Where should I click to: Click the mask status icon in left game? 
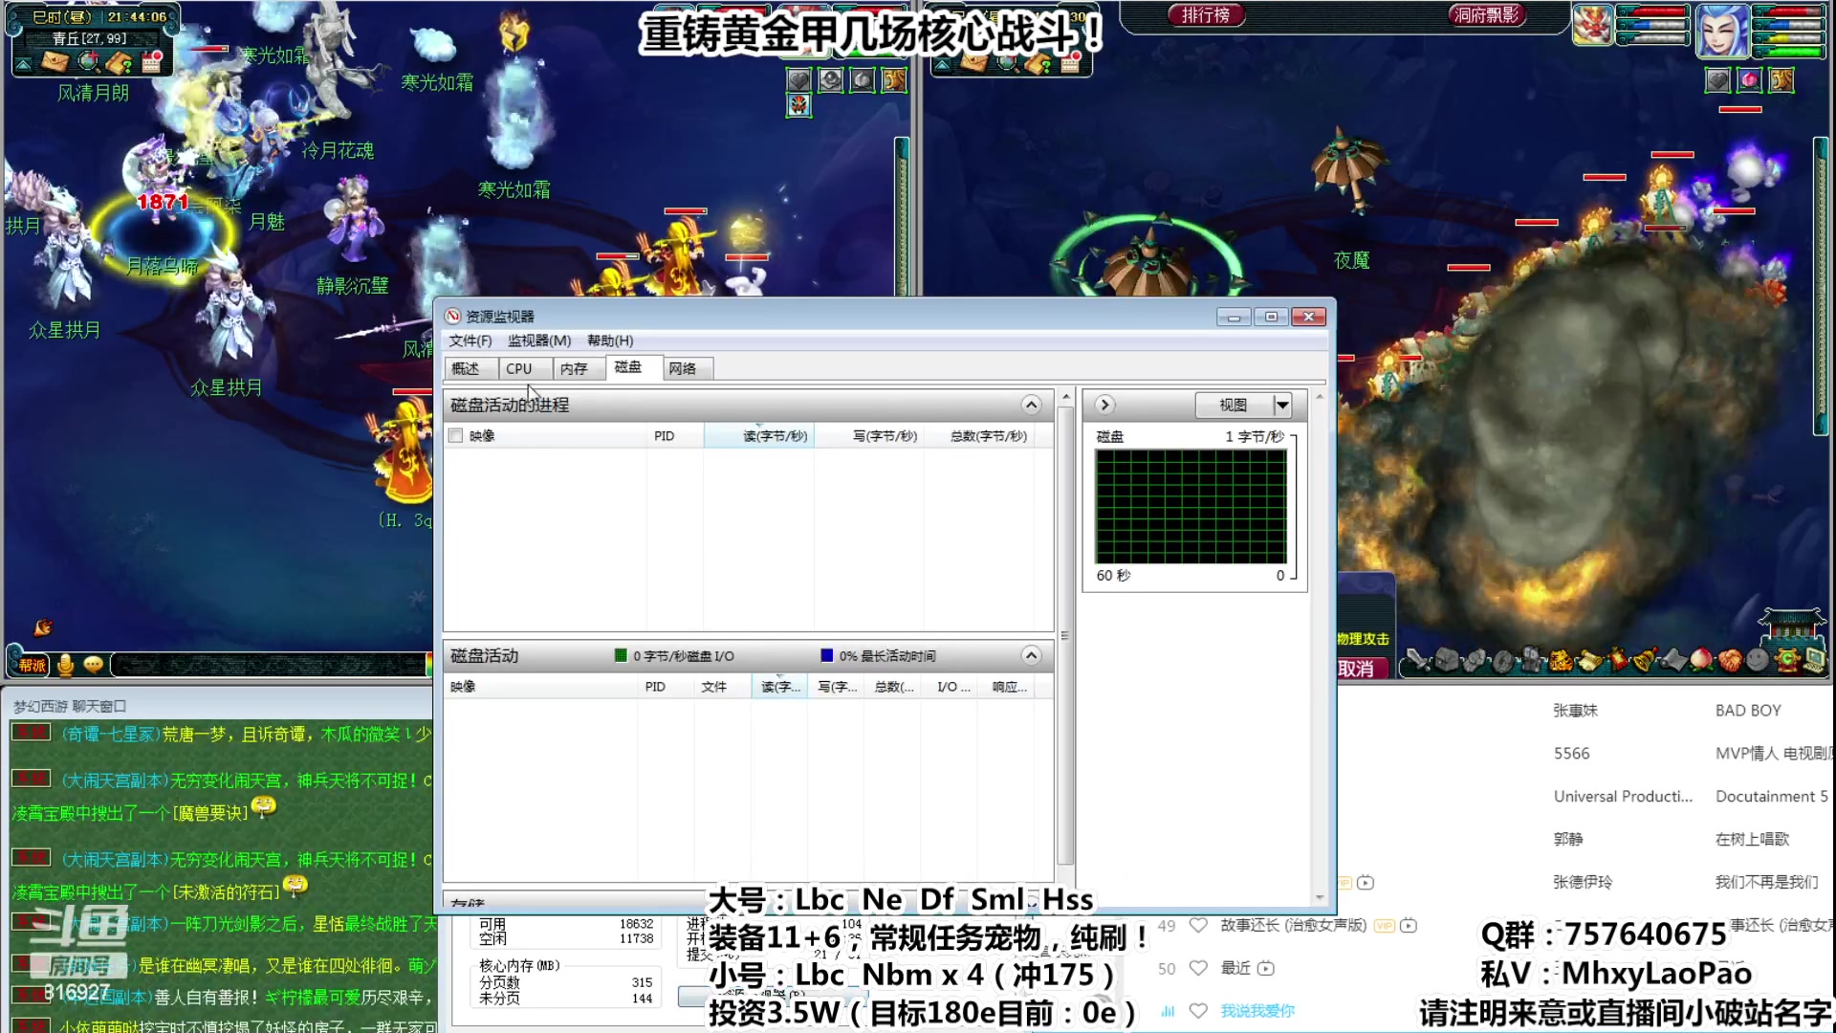click(798, 105)
